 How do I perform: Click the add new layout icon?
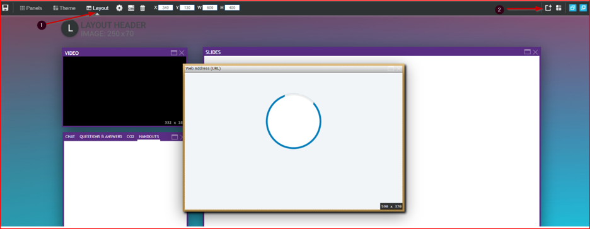548,8
